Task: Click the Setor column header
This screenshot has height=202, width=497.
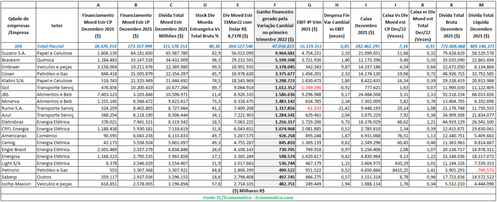Action: tap(57, 25)
